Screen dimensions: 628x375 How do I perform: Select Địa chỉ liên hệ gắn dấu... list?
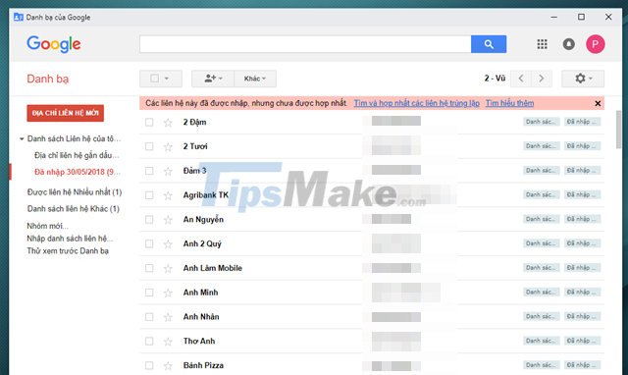[x=77, y=155]
